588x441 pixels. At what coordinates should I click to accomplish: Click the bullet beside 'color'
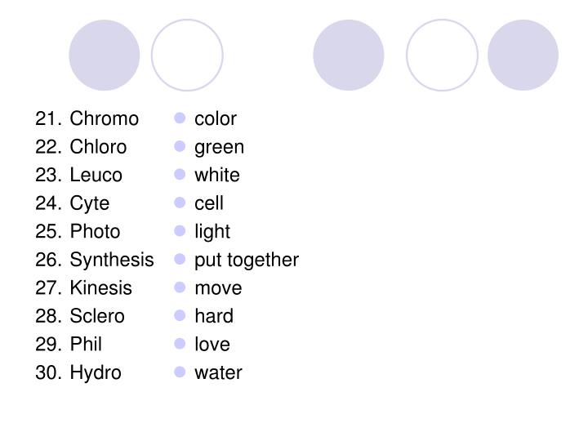click(x=180, y=118)
